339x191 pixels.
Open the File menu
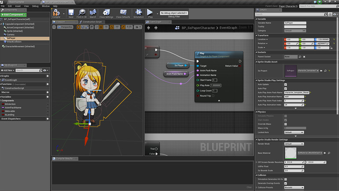click(x=3, y=6)
